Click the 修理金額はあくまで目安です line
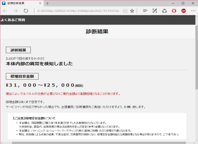 [25, 102]
